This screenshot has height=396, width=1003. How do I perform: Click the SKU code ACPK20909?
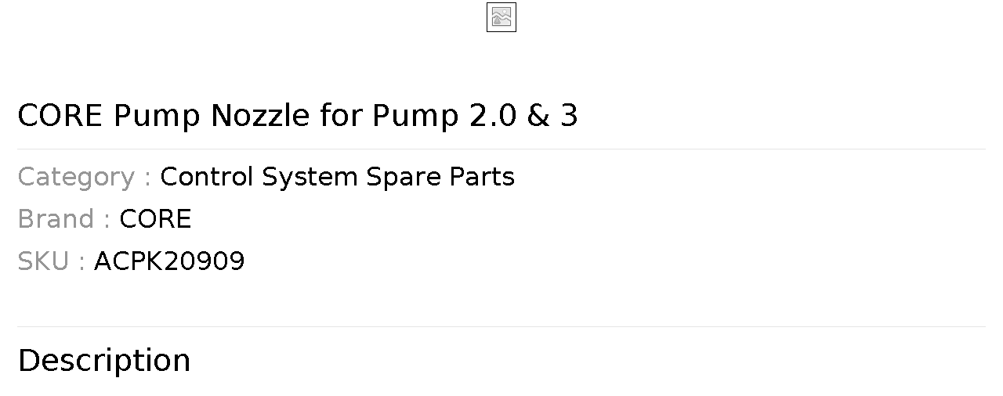click(x=169, y=261)
